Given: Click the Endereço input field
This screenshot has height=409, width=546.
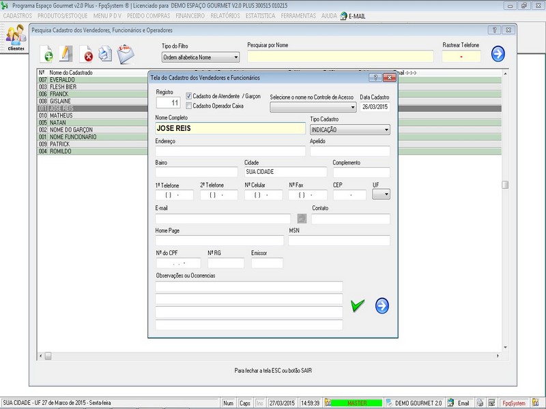Looking at the screenshot, I should (x=230, y=151).
